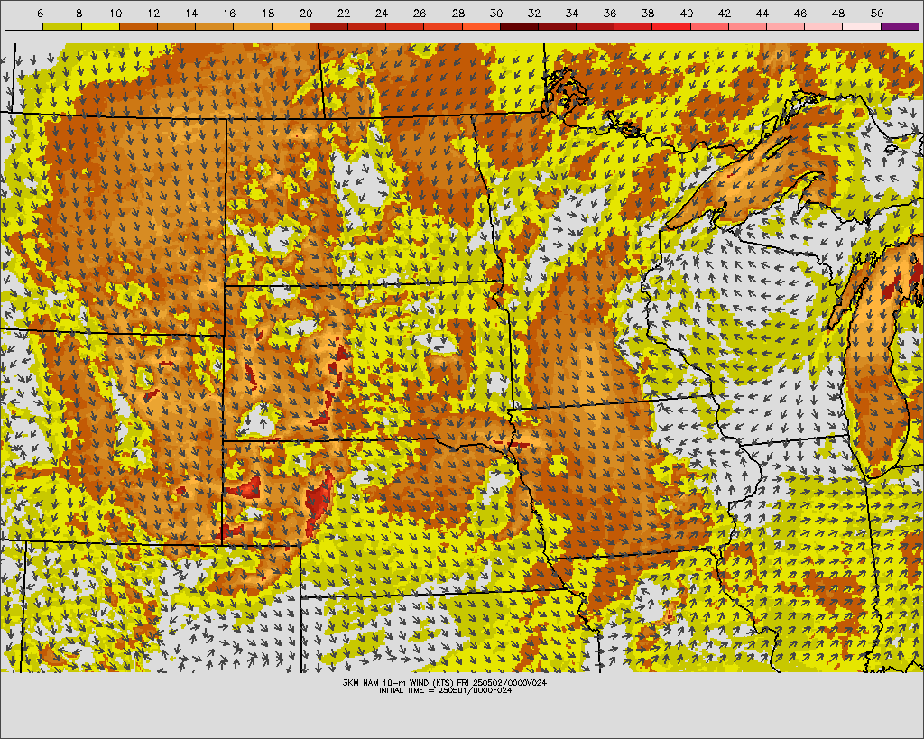Viewport: 924px width, 739px height.
Task: Click the light orange 18–20 knots swatch
Action: (291, 26)
